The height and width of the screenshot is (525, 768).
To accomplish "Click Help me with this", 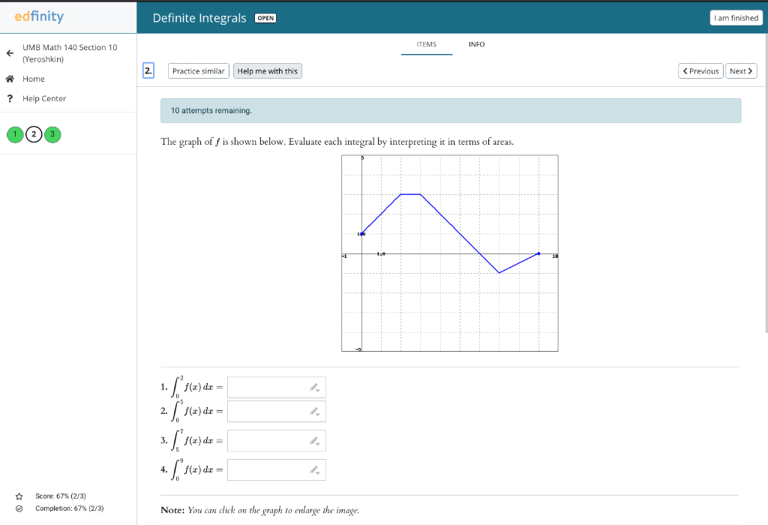I will coord(267,70).
